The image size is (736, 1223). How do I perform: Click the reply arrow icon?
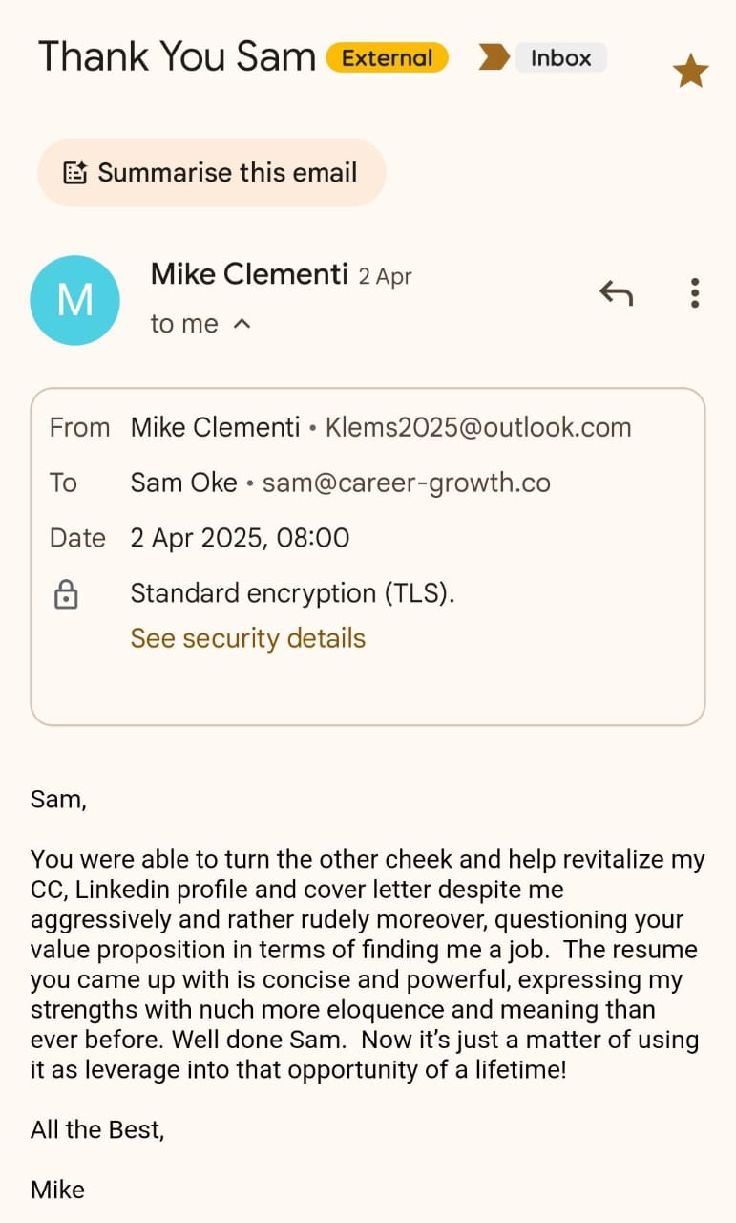(x=616, y=292)
